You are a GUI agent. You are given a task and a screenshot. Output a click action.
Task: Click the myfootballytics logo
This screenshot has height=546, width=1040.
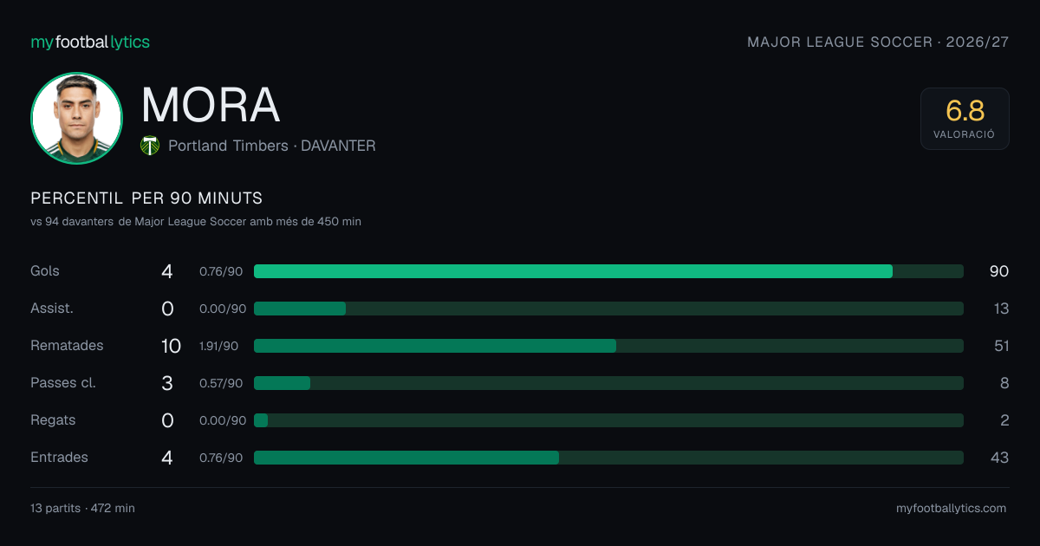point(90,42)
